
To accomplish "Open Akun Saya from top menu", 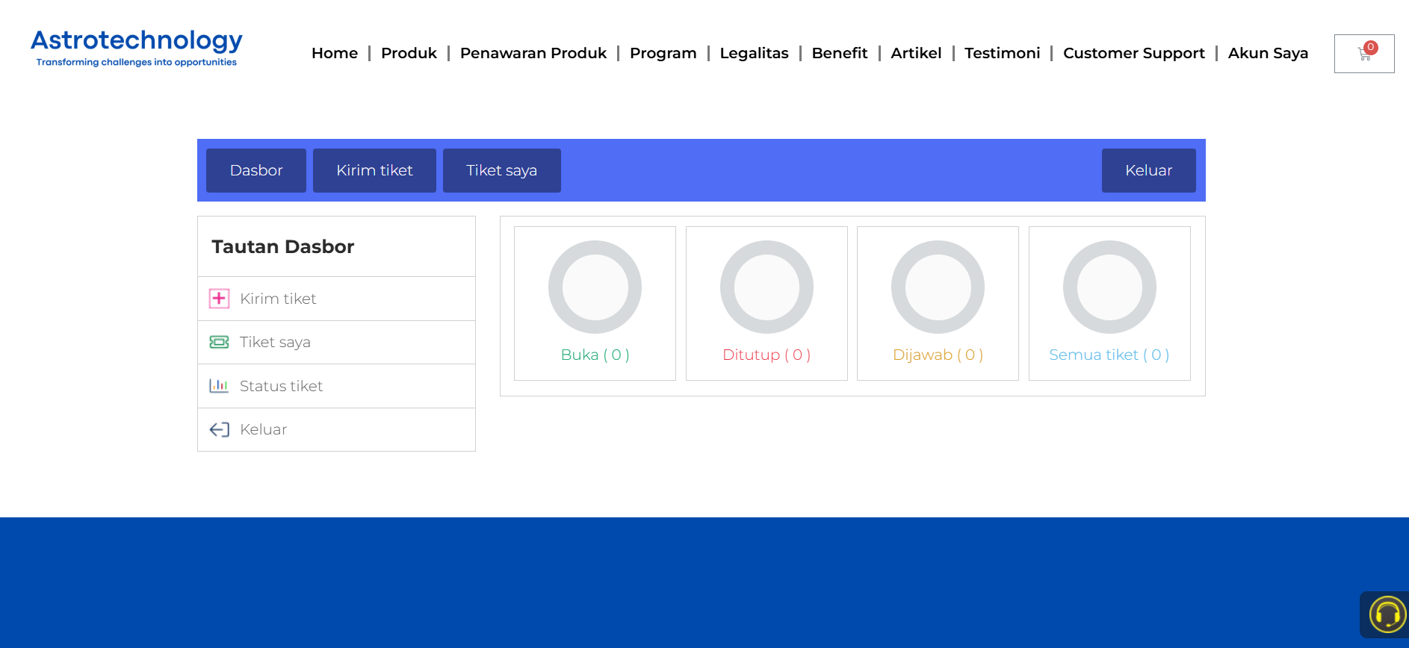I will tap(1268, 53).
